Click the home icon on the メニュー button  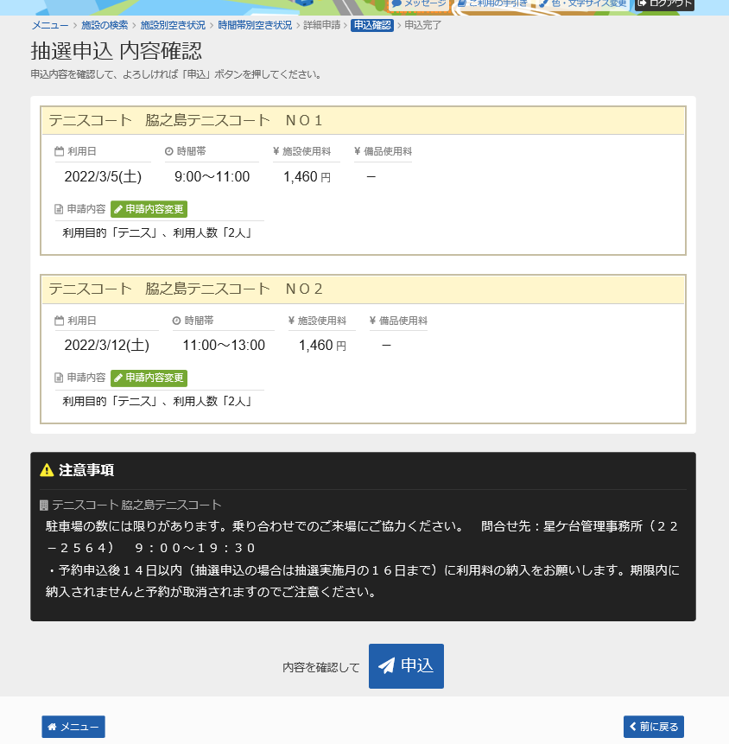point(54,727)
